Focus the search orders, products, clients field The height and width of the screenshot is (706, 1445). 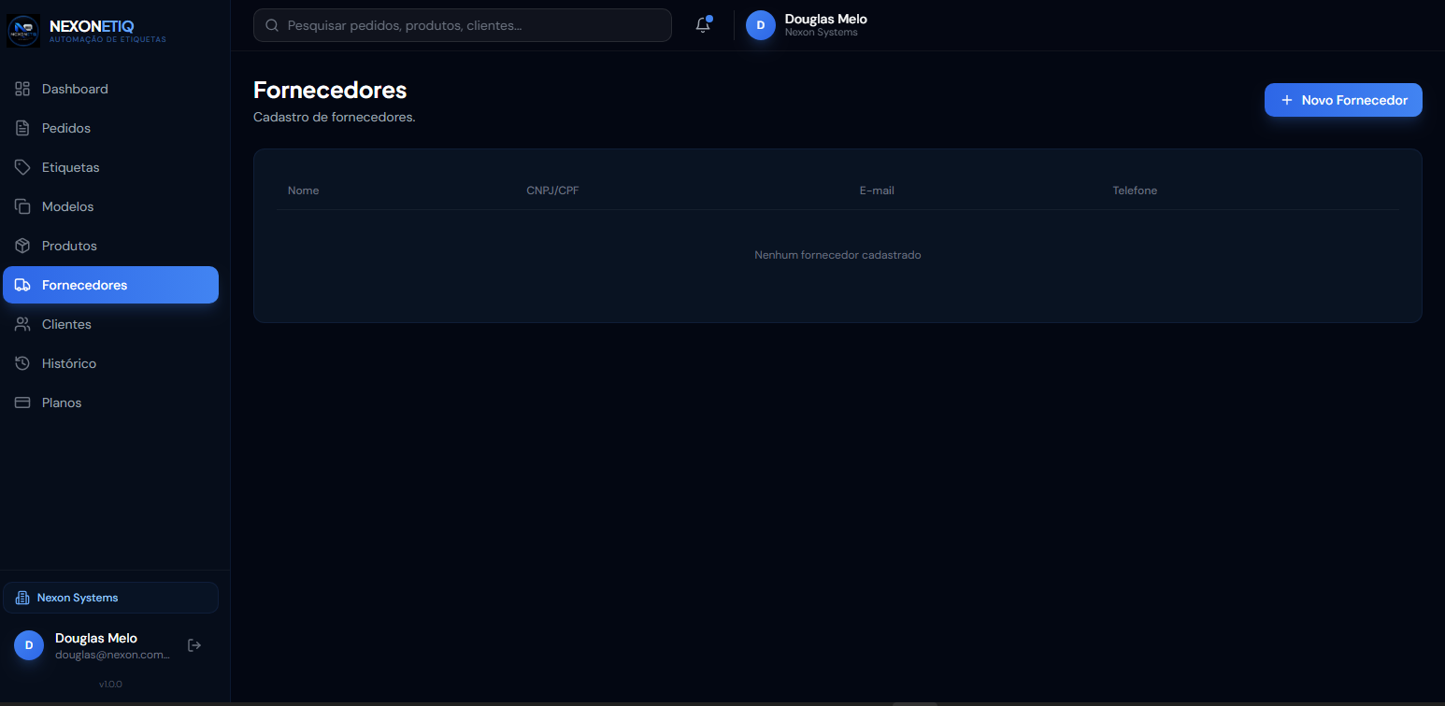click(x=463, y=25)
